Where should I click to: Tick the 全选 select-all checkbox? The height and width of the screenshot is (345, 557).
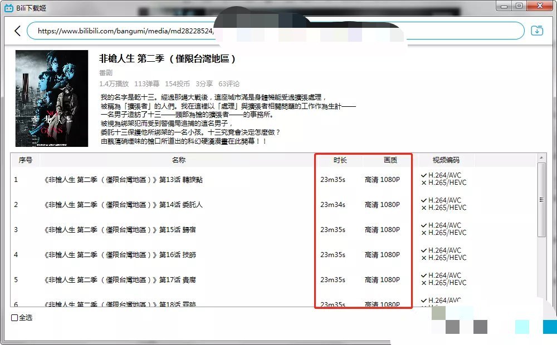click(14, 318)
